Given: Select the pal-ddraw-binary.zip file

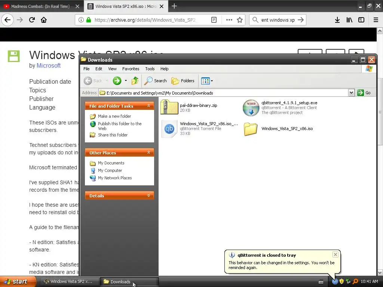Looking at the screenshot, I should coord(189,107).
